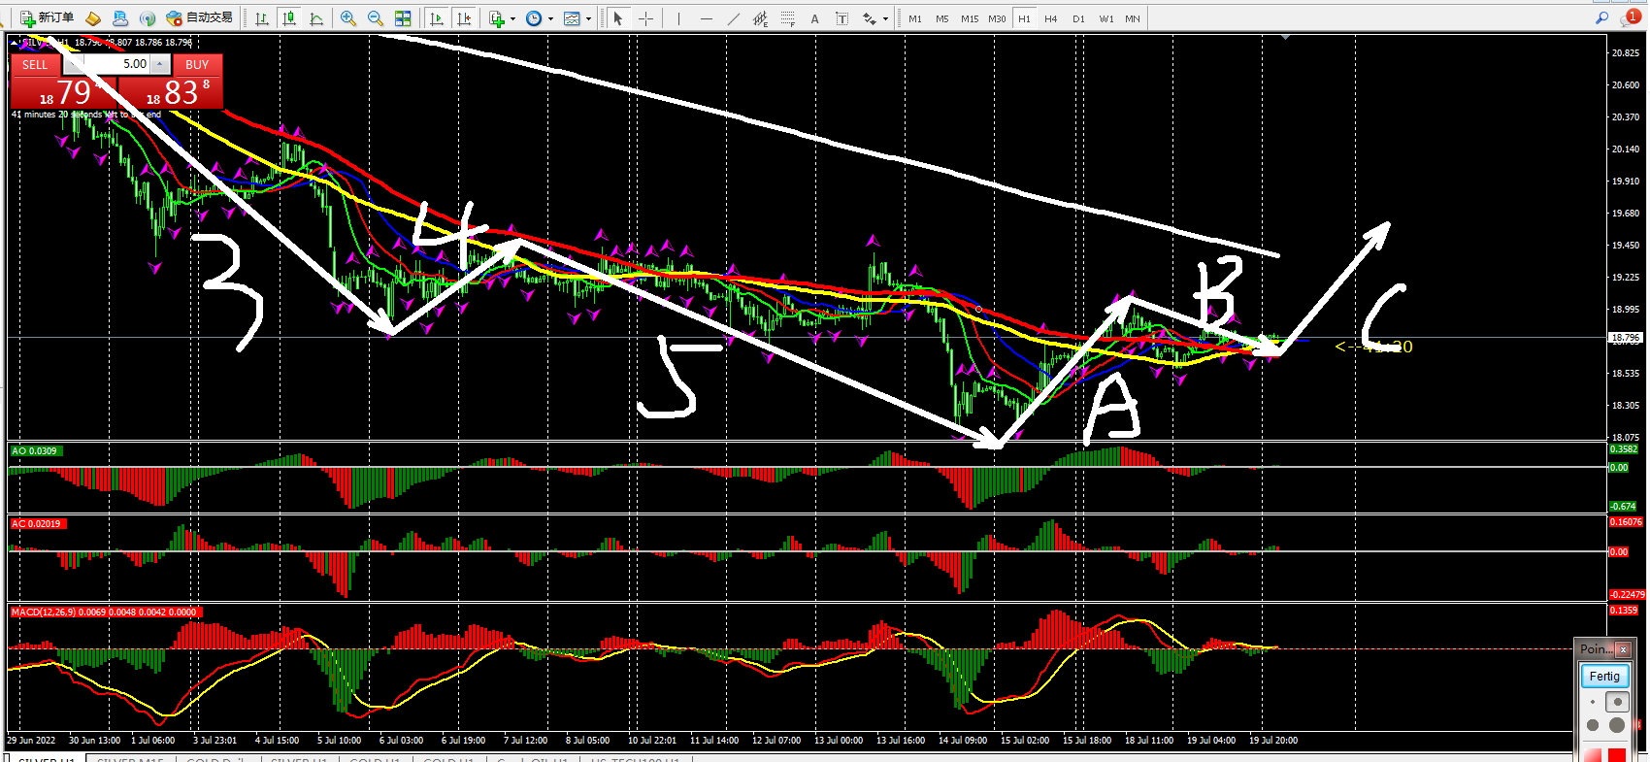Click the red SELL button
The image size is (1650, 762).
35,65
